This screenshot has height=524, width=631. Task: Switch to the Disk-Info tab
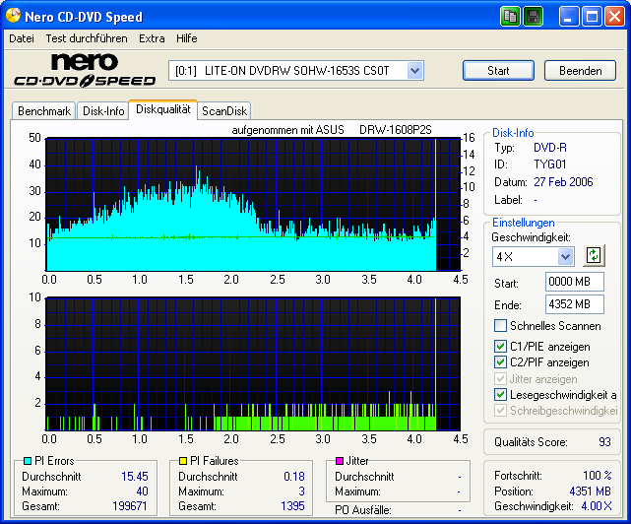click(x=103, y=111)
